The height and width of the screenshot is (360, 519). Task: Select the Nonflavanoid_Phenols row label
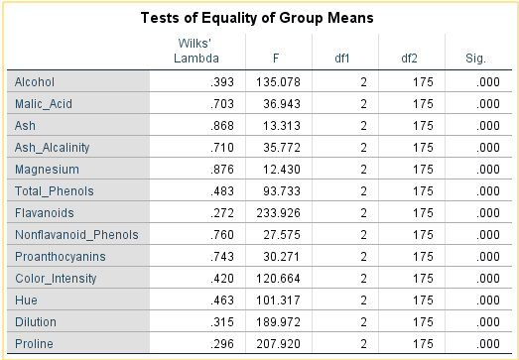78,235
